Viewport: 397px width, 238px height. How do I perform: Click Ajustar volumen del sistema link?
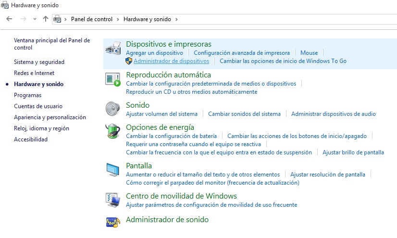pos(161,114)
